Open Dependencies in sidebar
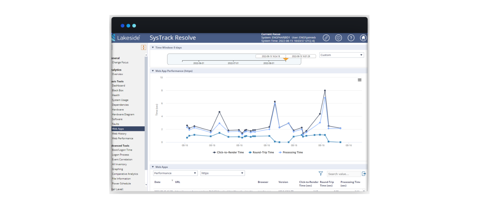 pos(120,105)
